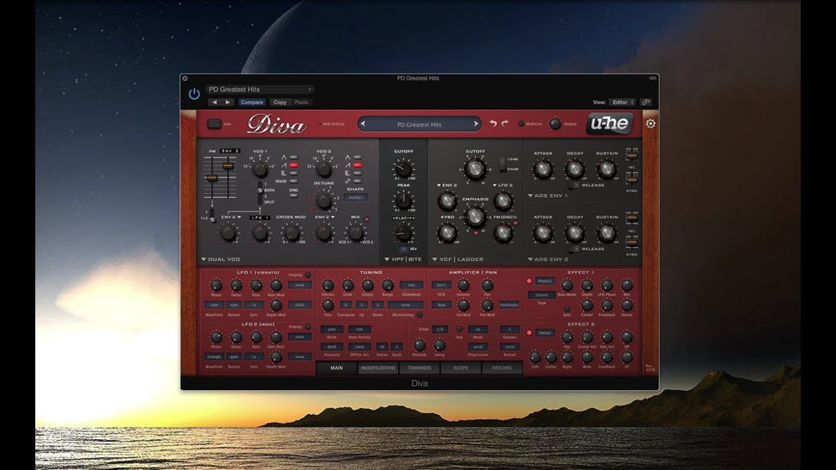836x470 pixels.
Task: Click the link chain icon next to View
Action: (x=645, y=102)
